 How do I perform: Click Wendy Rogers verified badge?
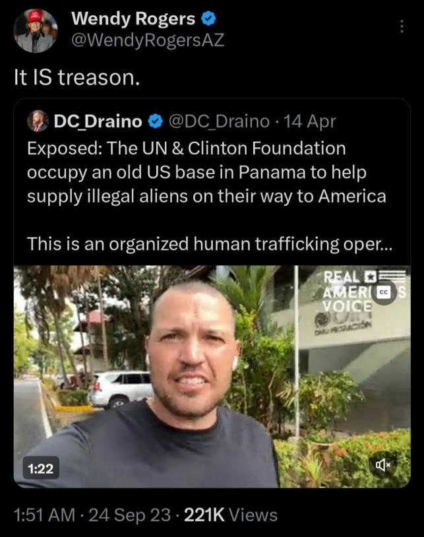208,18
